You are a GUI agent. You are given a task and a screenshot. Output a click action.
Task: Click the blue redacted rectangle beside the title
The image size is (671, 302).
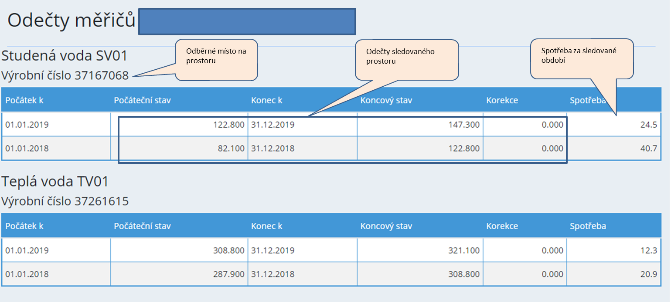tap(247, 21)
